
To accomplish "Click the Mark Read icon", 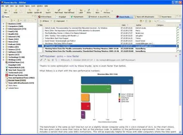I will 59,10.
